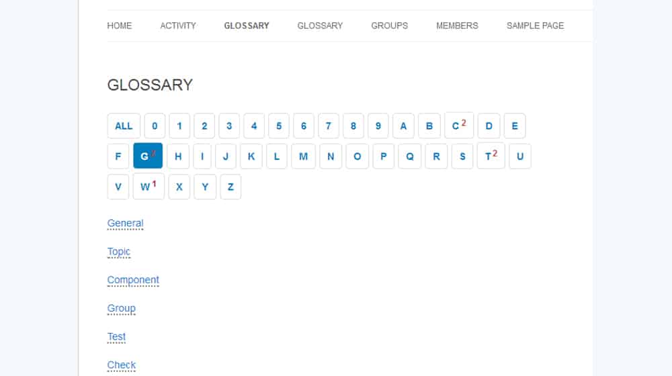
Task: Open the Sample Page link
Action: coord(535,26)
